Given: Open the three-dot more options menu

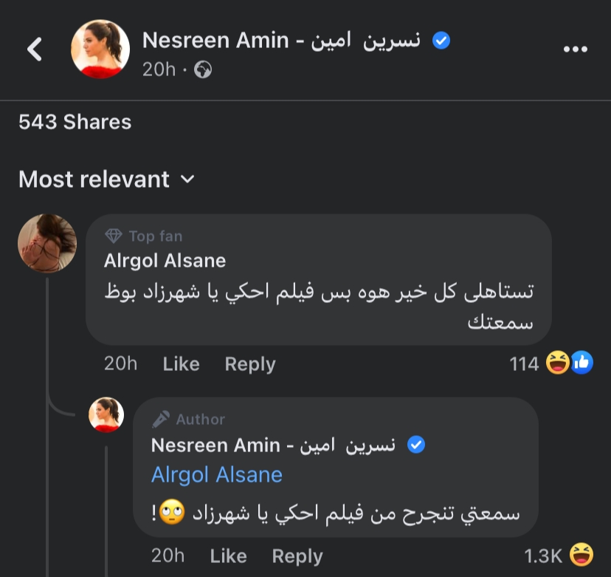Looking at the screenshot, I should tap(575, 49).
